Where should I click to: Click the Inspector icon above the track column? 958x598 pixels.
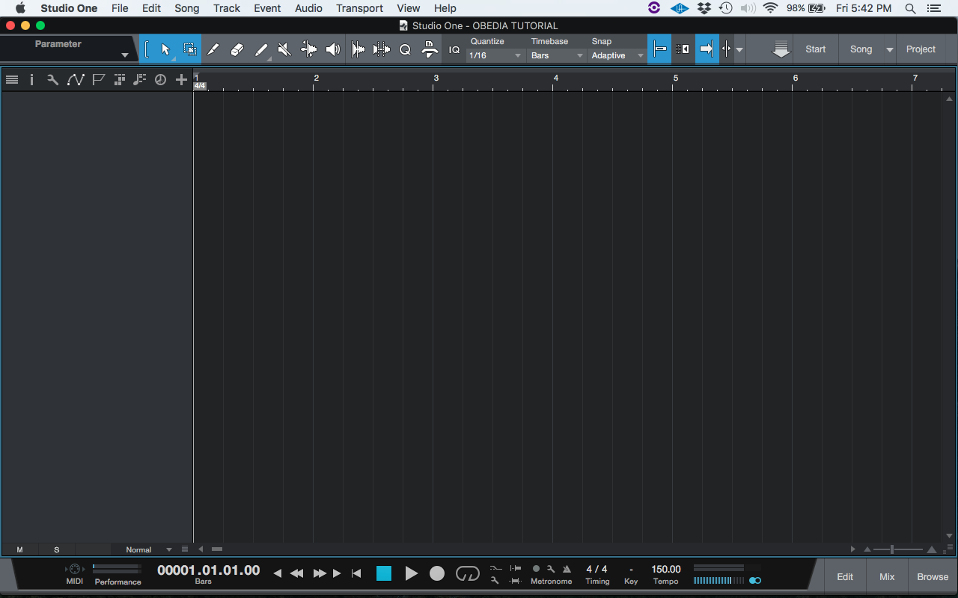coord(31,79)
